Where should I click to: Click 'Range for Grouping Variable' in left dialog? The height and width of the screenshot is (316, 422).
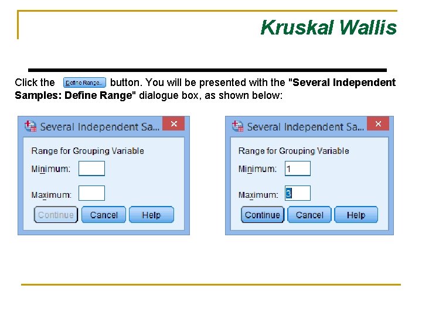(87, 151)
